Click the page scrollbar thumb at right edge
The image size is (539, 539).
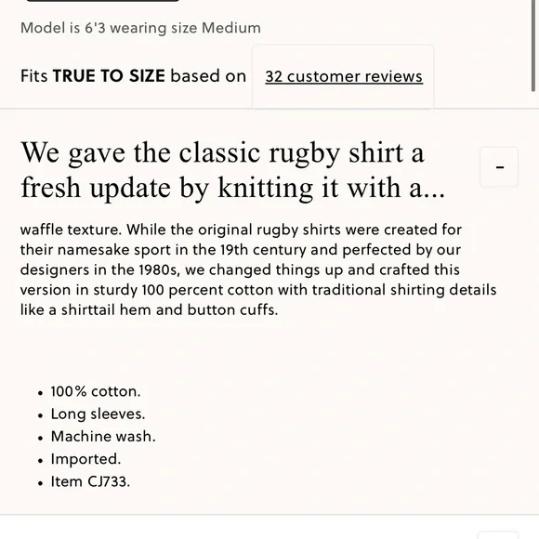point(533,45)
